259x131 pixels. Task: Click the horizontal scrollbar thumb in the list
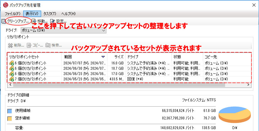tap(119, 85)
